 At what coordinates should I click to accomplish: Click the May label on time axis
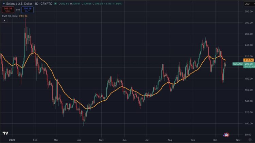coord(101,139)
